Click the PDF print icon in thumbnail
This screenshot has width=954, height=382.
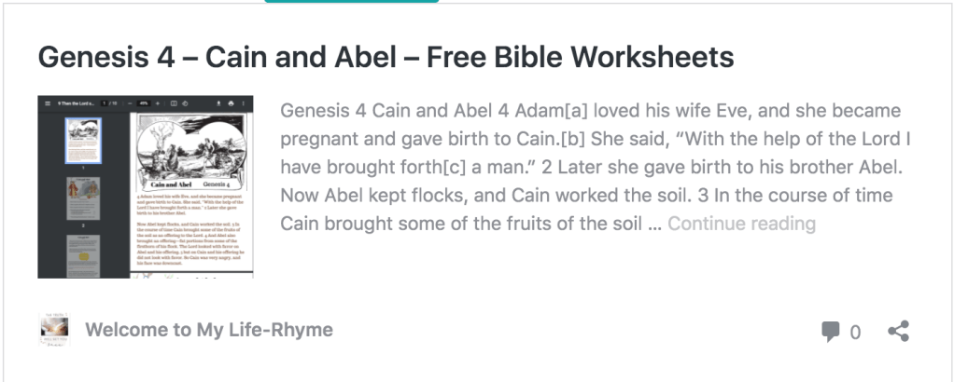click(231, 103)
